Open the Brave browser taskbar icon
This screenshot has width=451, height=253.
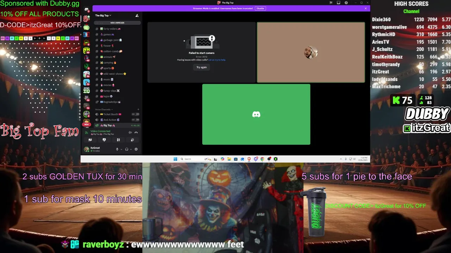click(249, 159)
